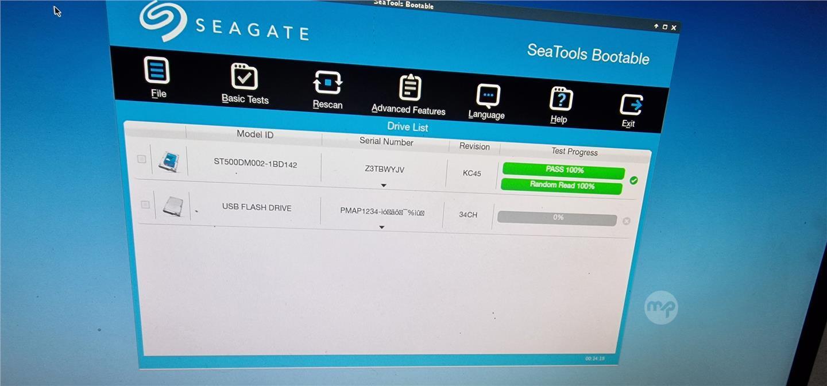
Task: Click the PMAP1234 serial number cell
Action: [382, 211]
